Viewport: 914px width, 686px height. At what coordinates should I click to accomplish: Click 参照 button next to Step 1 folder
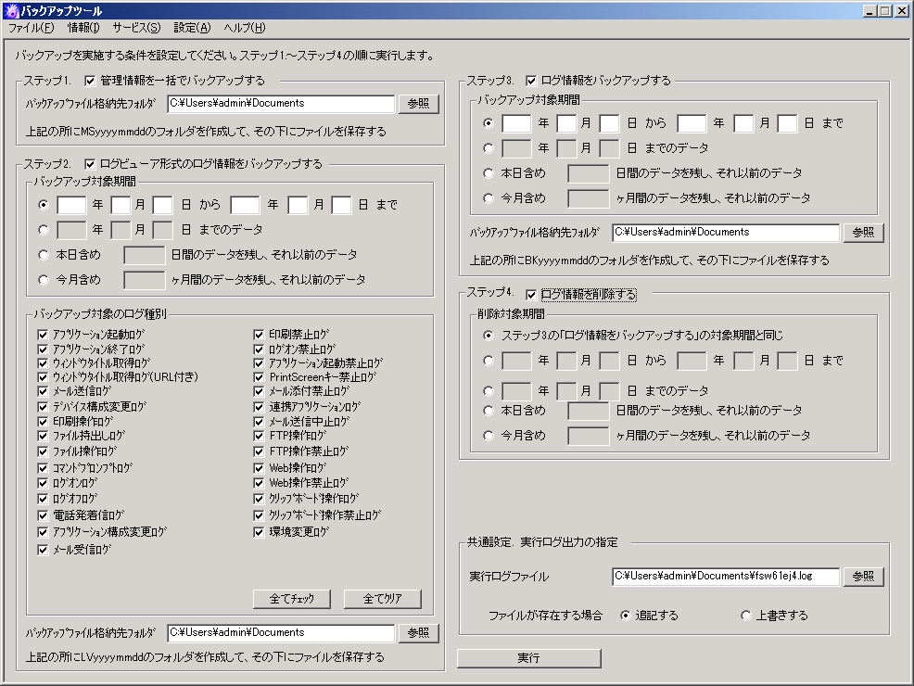pos(418,104)
